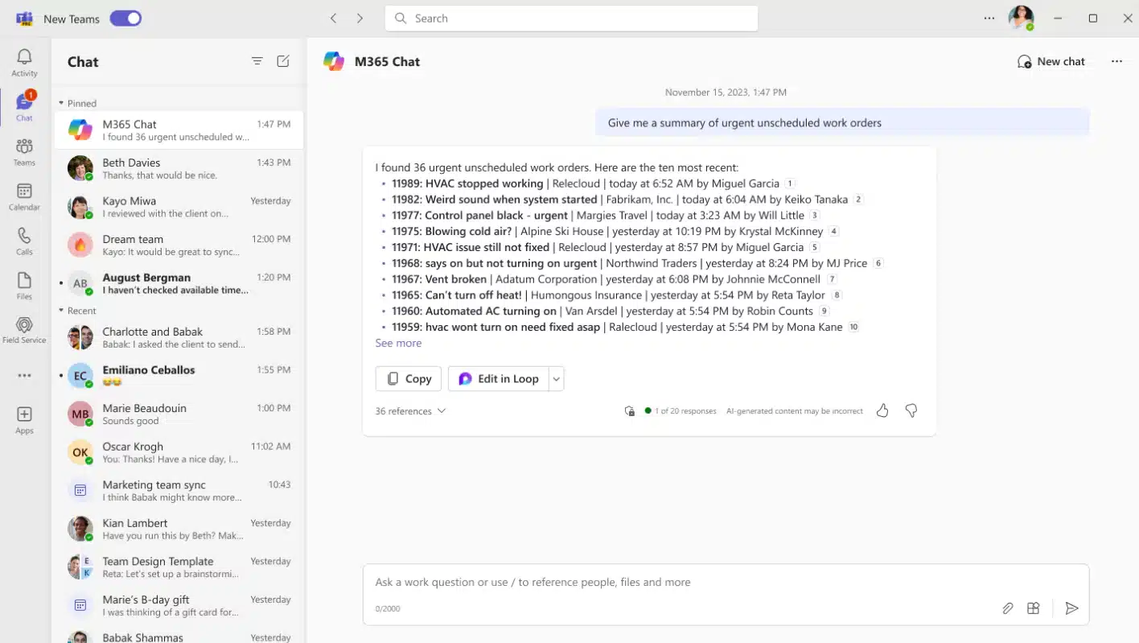The width and height of the screenshot is (1139, 643).
Task: Copy the response text
Action: click(408, 379)
